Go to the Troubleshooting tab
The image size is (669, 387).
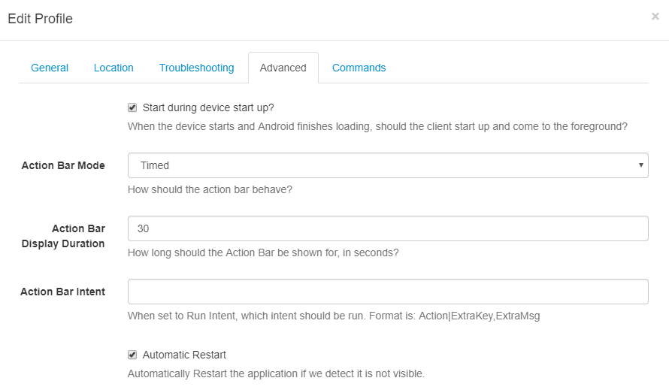pyautogui.click(x=196, y=68)
